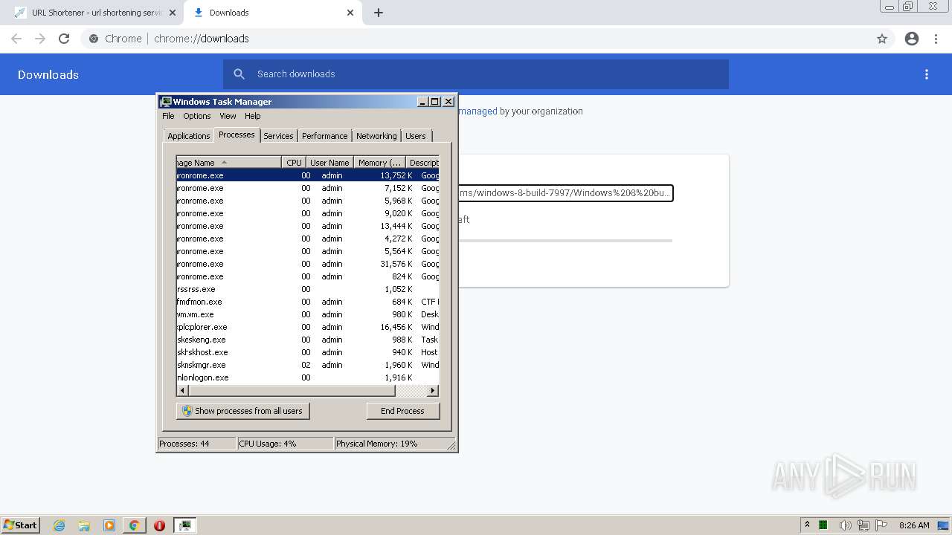Select the winlogon.exe process row
952x535 pixels.
[308, 377]
